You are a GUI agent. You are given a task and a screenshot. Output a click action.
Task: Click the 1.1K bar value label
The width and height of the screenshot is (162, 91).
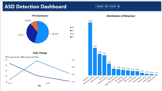(x=114, y=67)
